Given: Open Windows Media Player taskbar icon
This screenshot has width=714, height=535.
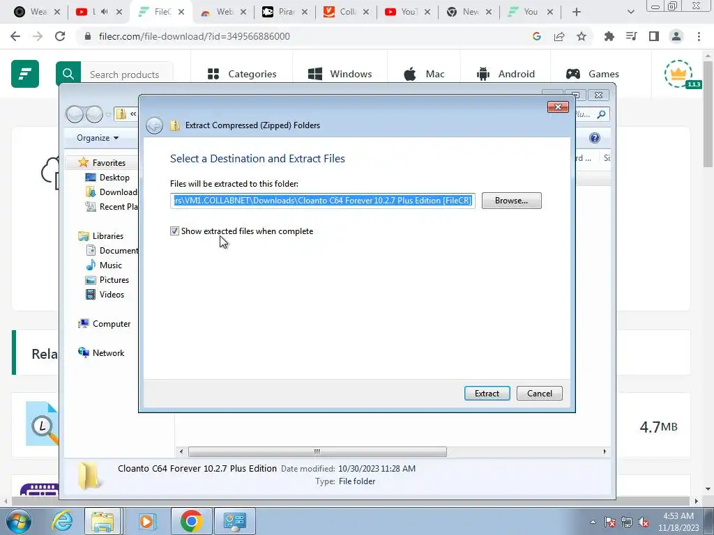Looking at the screenshot, I should pyautogui.click(x=146, y=521).
